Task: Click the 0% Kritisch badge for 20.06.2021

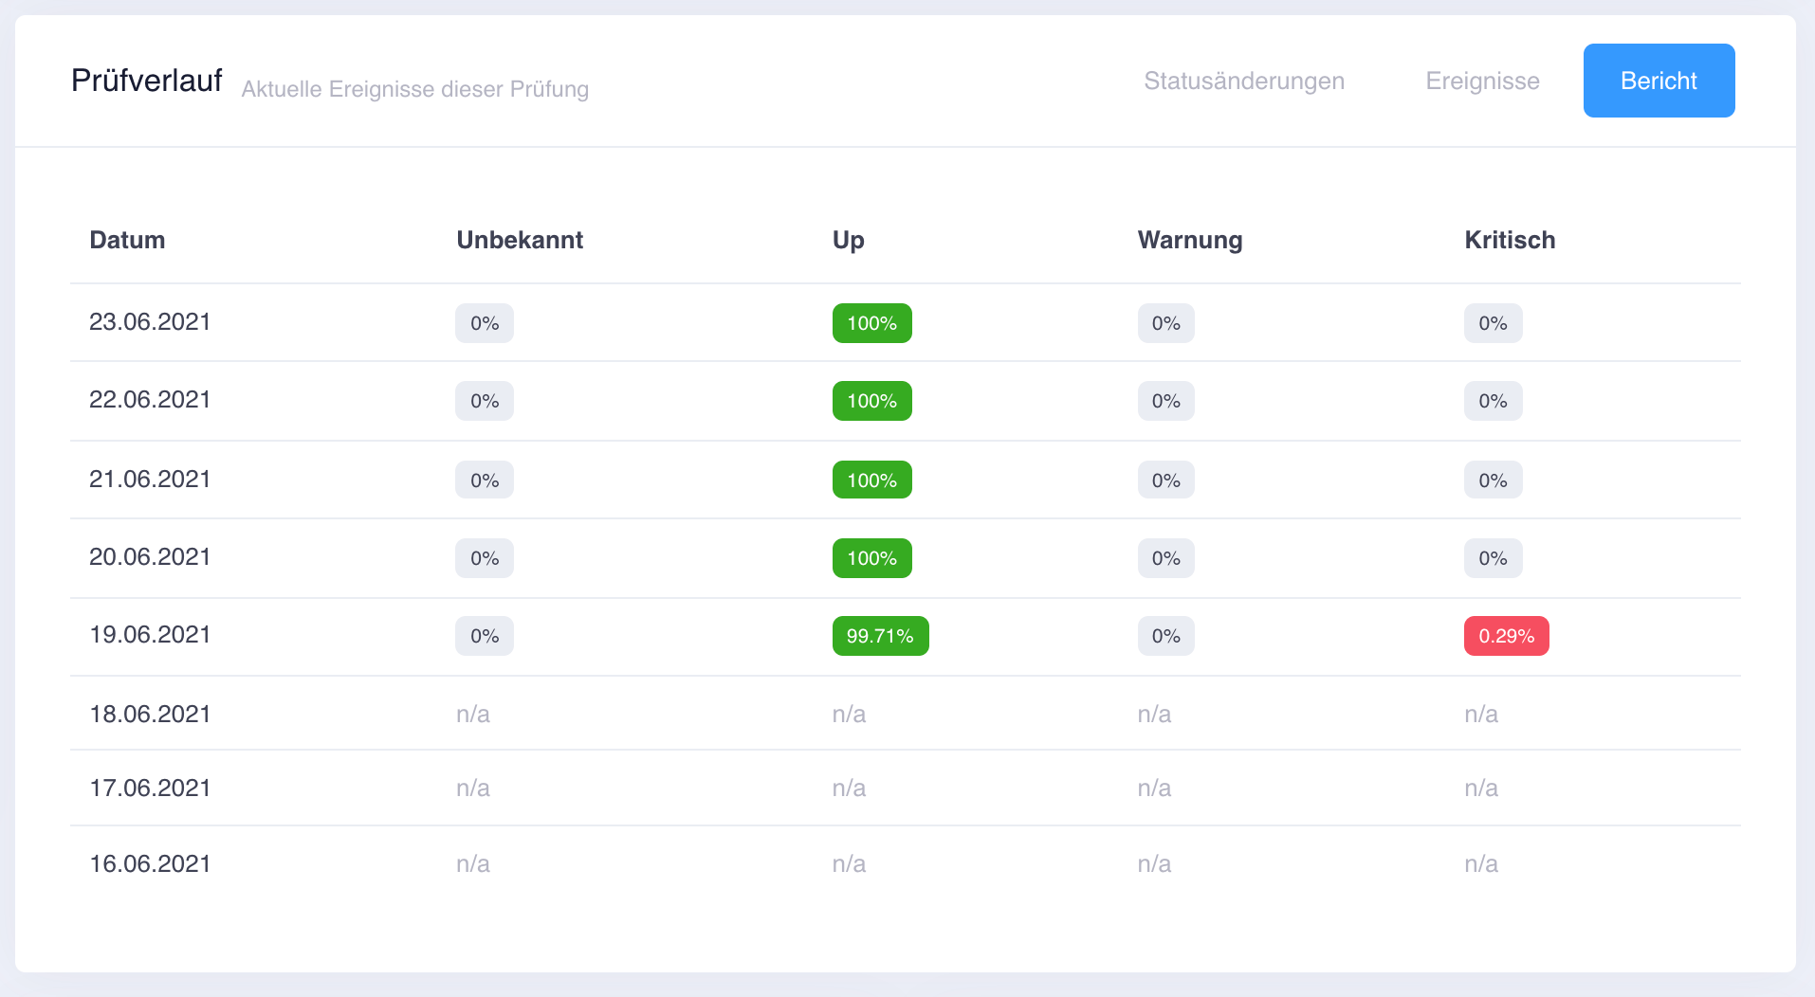Action: coord(1493,557)
